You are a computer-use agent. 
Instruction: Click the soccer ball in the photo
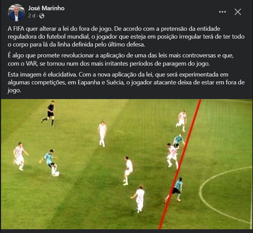coord(56,174)
